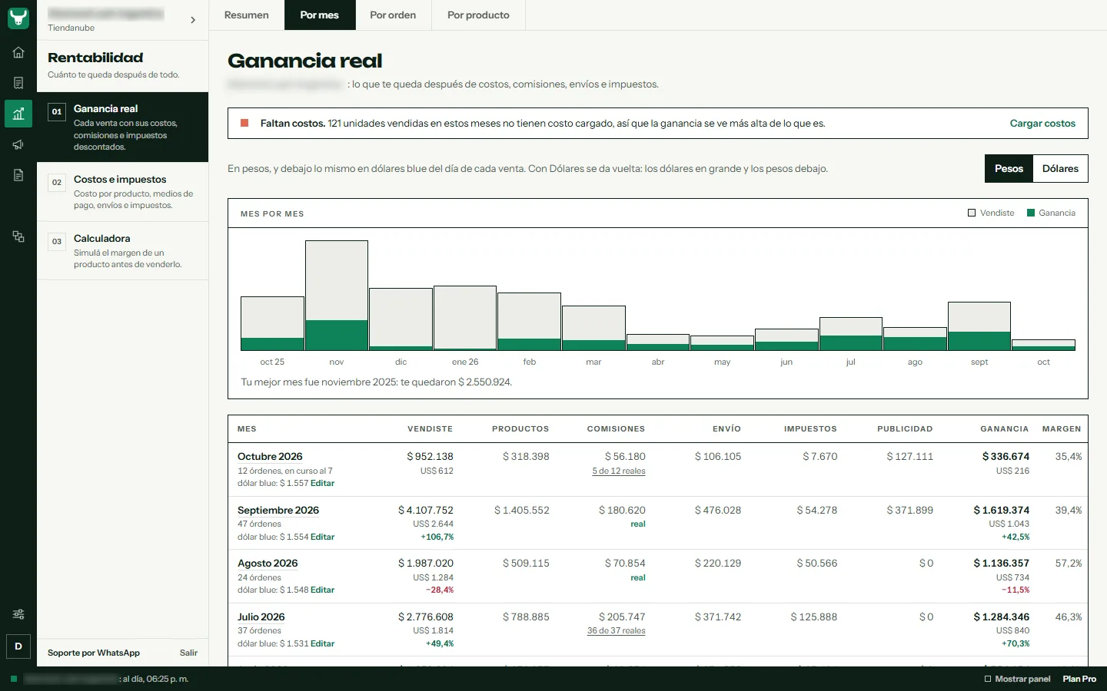Screen dimensions: 1107x691
Task: Open the orders receipt icon in sidebar
Action: pyautogui.click(x=18, y=83)
